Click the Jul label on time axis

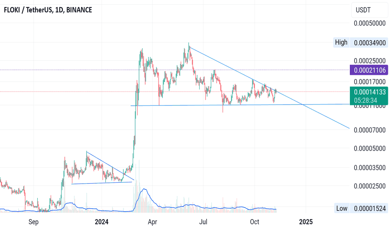click(x=203, y=222)
